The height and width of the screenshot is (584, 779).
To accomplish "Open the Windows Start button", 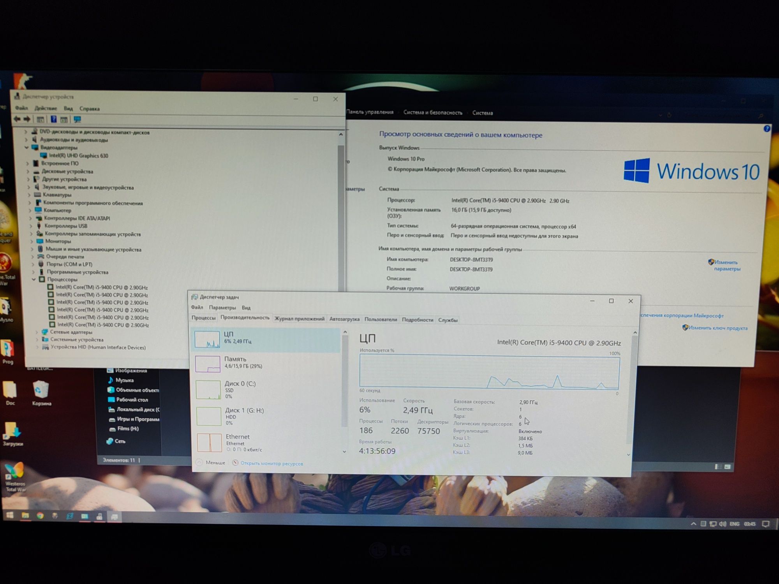I will [x=10, y=515].
